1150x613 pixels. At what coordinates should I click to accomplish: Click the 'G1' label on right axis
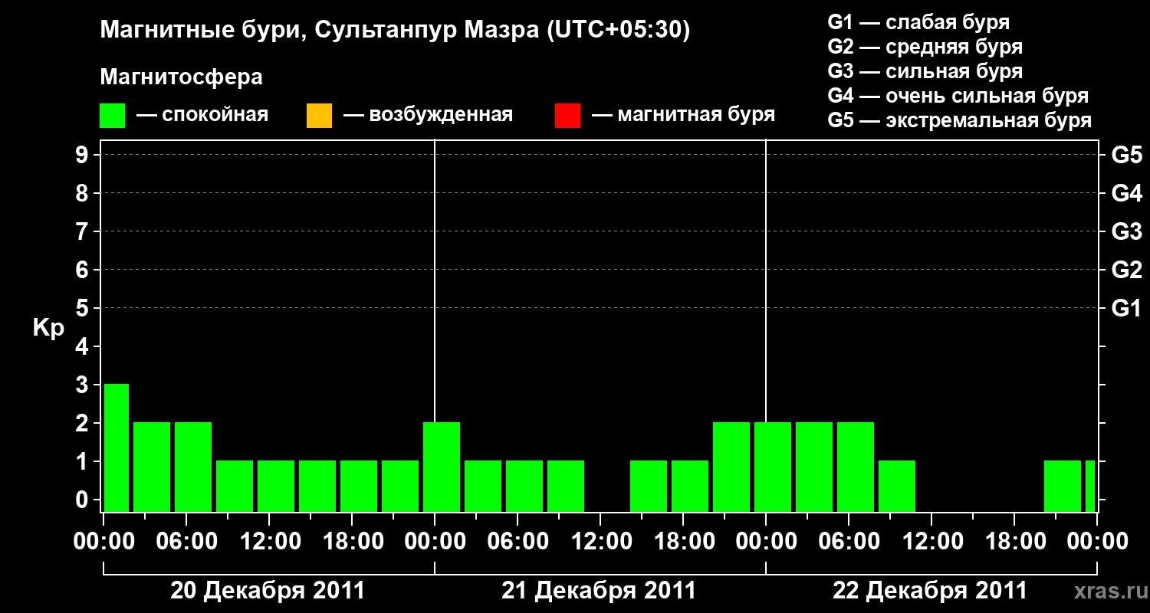tap(1127, 308)
